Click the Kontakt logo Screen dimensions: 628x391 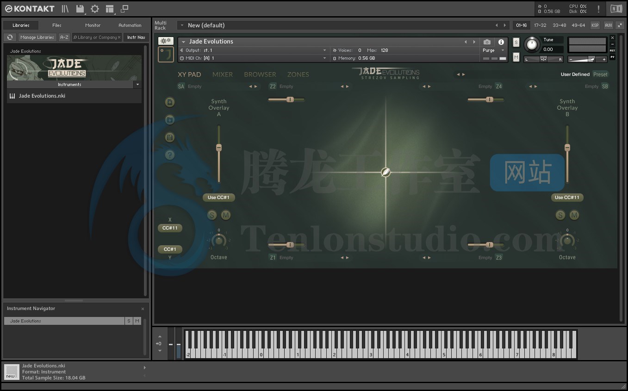(x=30, y=9)
